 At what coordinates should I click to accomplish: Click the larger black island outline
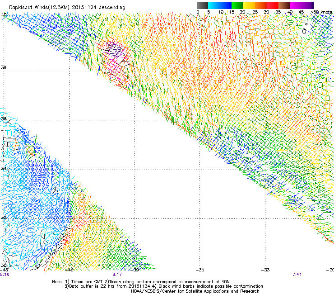coord(304,31)
